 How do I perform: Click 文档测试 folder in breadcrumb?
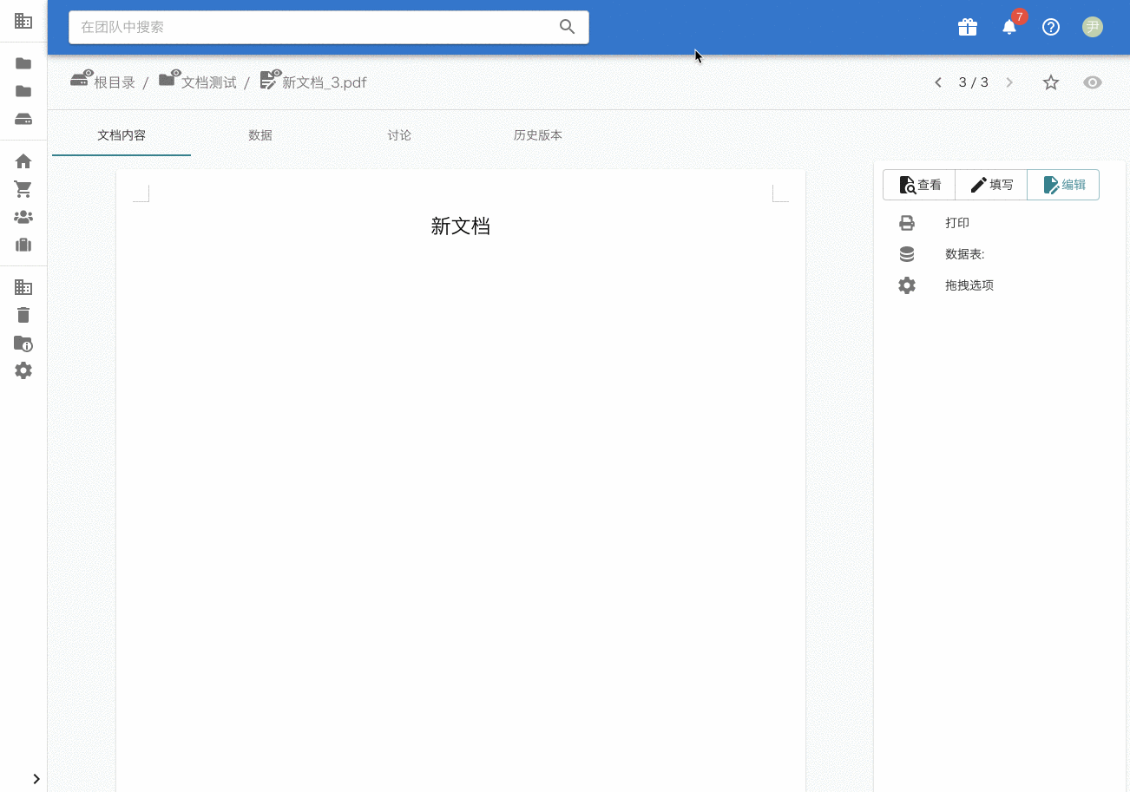[208, 82]
